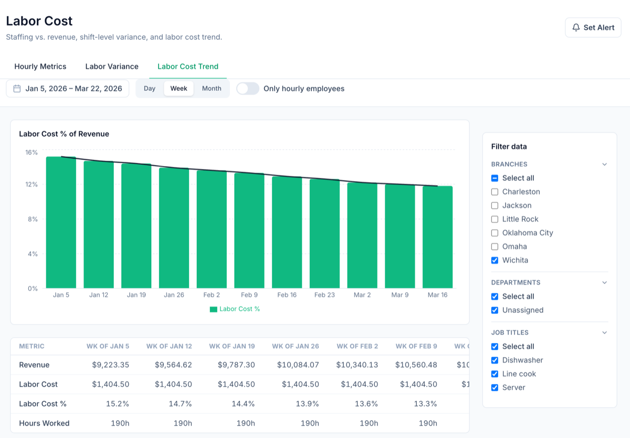
Task: Uncheck the Line cook job title
Action: pyautogui.click(x=495, y=373)
